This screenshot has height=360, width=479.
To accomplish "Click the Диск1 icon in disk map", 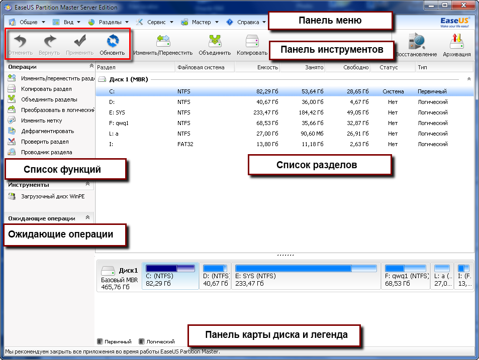I will pos(108,270).
